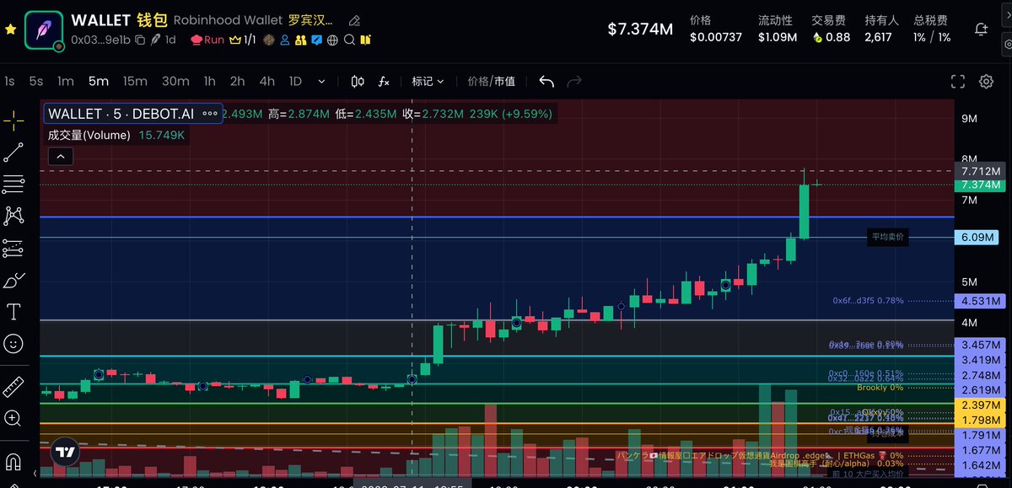Viewport: 1012px width, 488px height.
Task: Click the 成交量(Volume) indicator label
Action: click(89, 135)
